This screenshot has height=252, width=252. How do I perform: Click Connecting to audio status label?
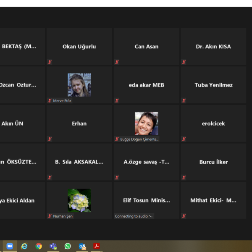[x=134, y=216]
